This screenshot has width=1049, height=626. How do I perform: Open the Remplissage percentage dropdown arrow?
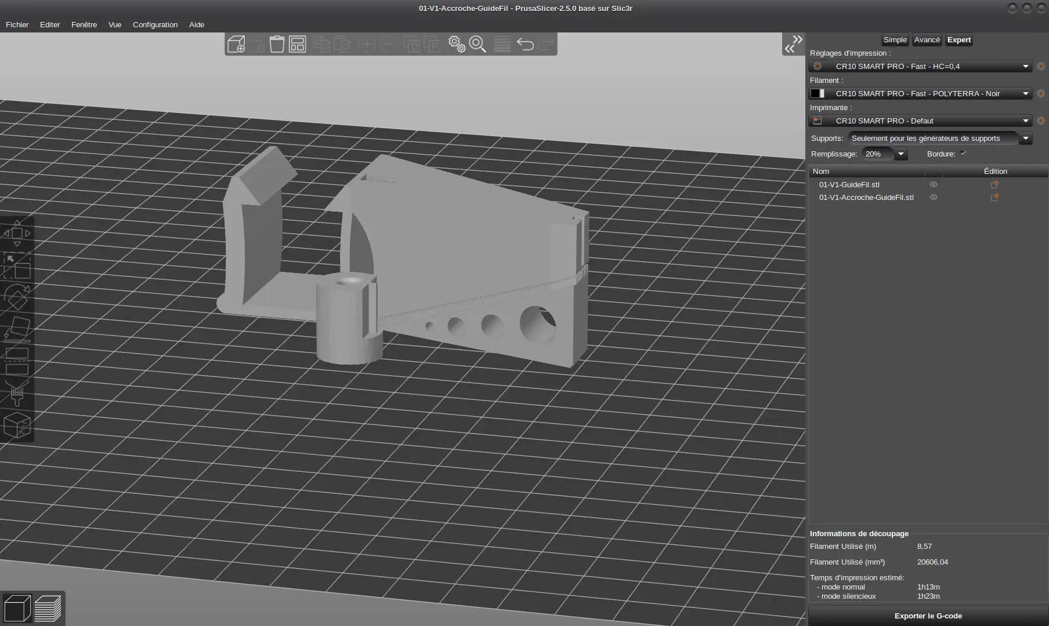pos(900,154)
